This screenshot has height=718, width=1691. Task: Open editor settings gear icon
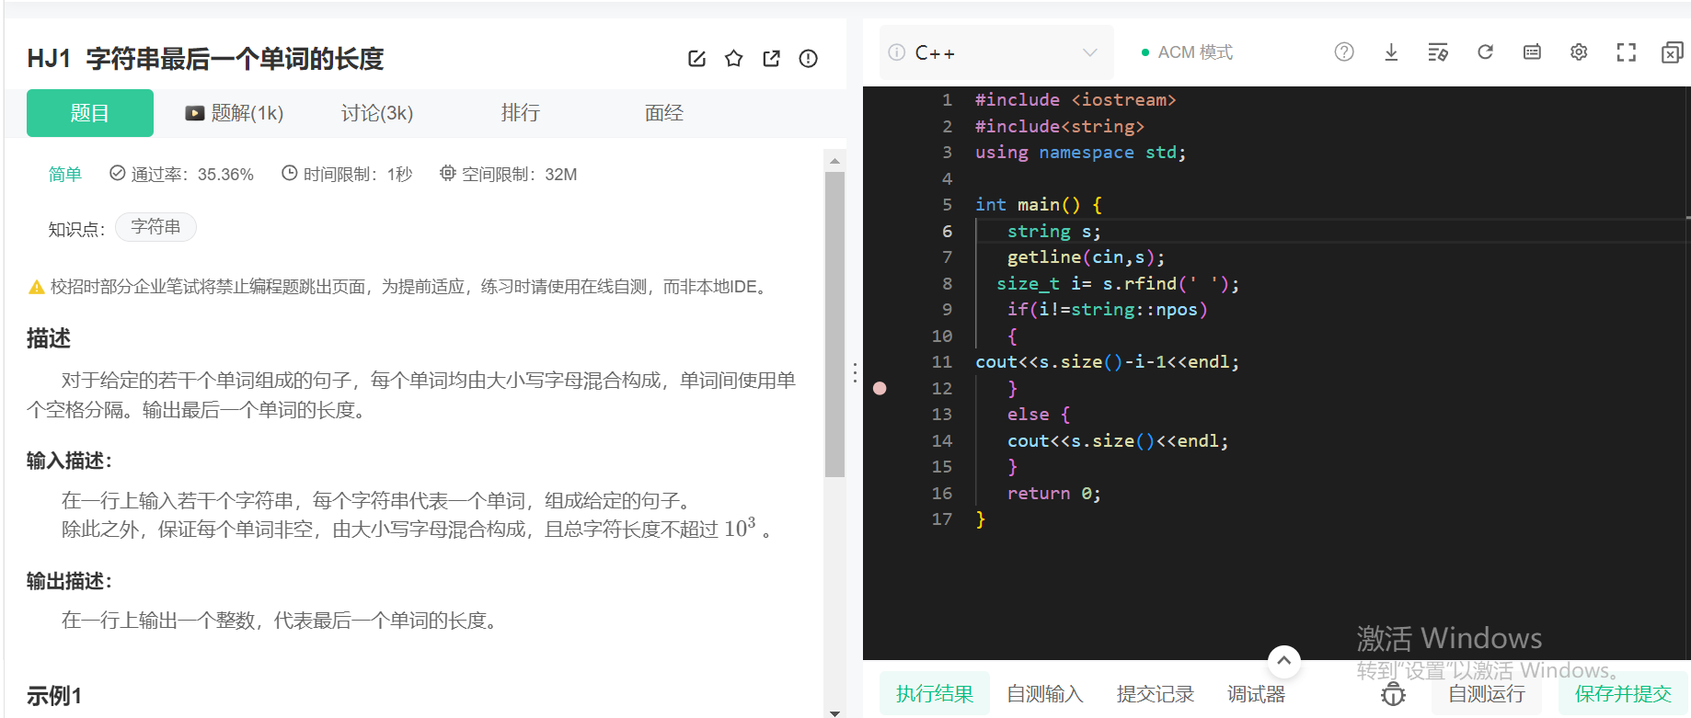1579,52
